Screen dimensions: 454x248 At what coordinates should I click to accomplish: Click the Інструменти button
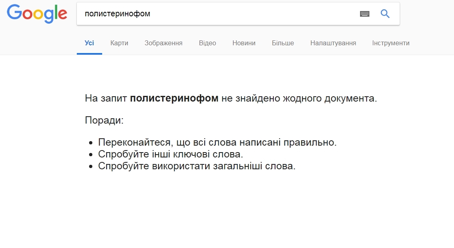pos(391,43)
